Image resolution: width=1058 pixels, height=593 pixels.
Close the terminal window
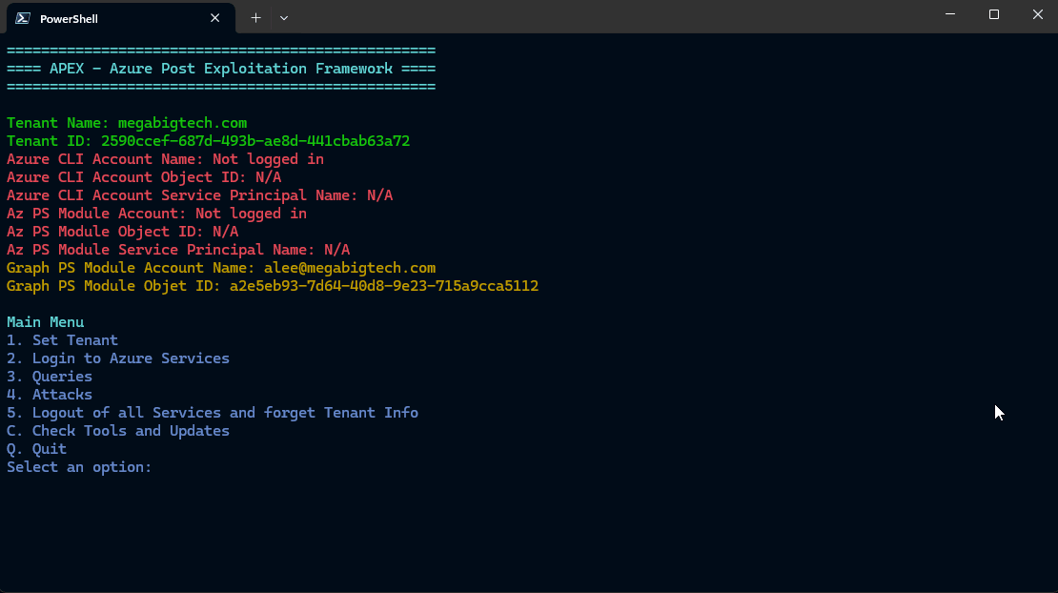click(x=1037, y=14)
